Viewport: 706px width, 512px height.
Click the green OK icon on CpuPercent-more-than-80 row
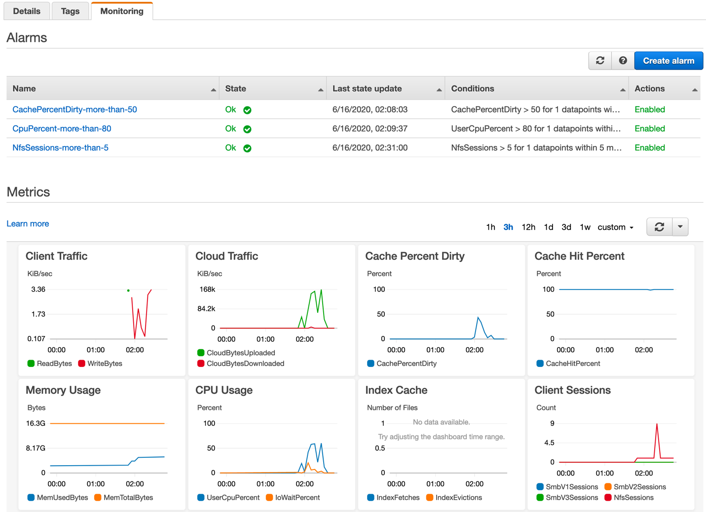click(247, 128)
